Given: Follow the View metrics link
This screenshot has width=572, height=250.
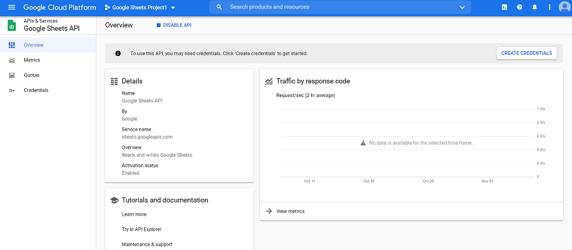Looking at the screenshot, I should [x=290, y=211].
